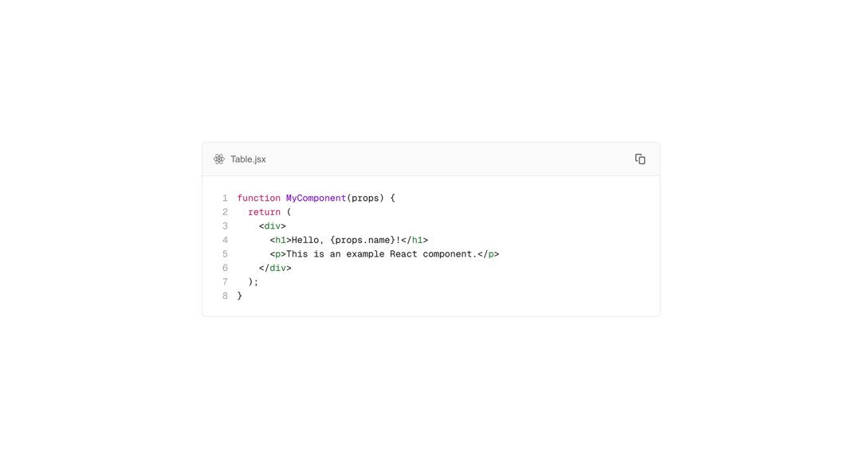
Task: Click the function keyword on line 1
Action: tap(258, 198)
